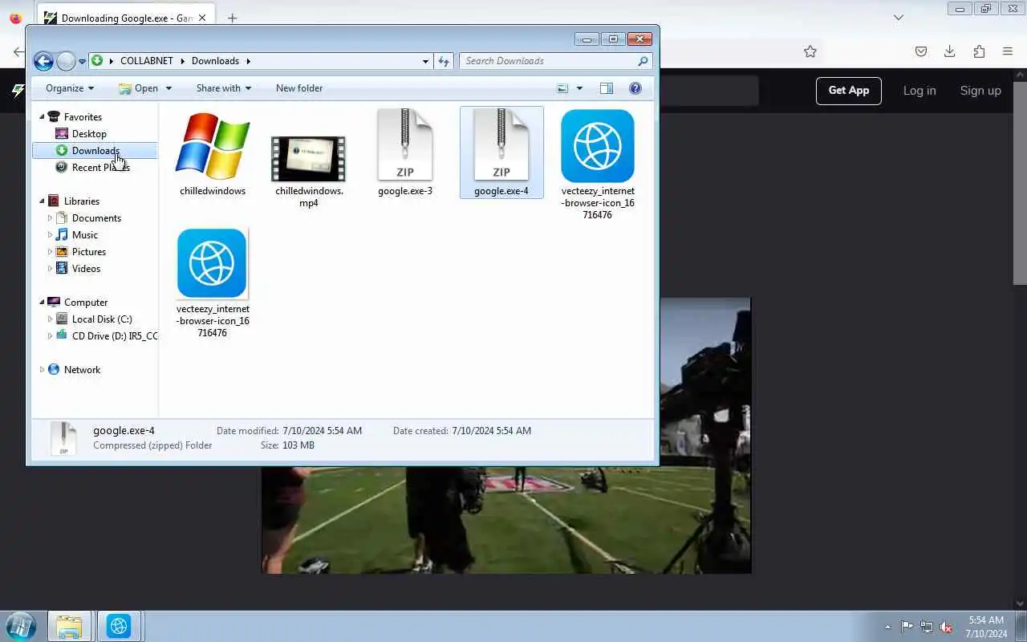Select the chilledwindows.mp4 video thumbnail
This screenshot has width=1027, height=642.
[309, 160]
